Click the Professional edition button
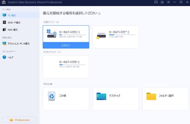Image resolution: width=190 pixels, height=124 pixels. point(19,120)
